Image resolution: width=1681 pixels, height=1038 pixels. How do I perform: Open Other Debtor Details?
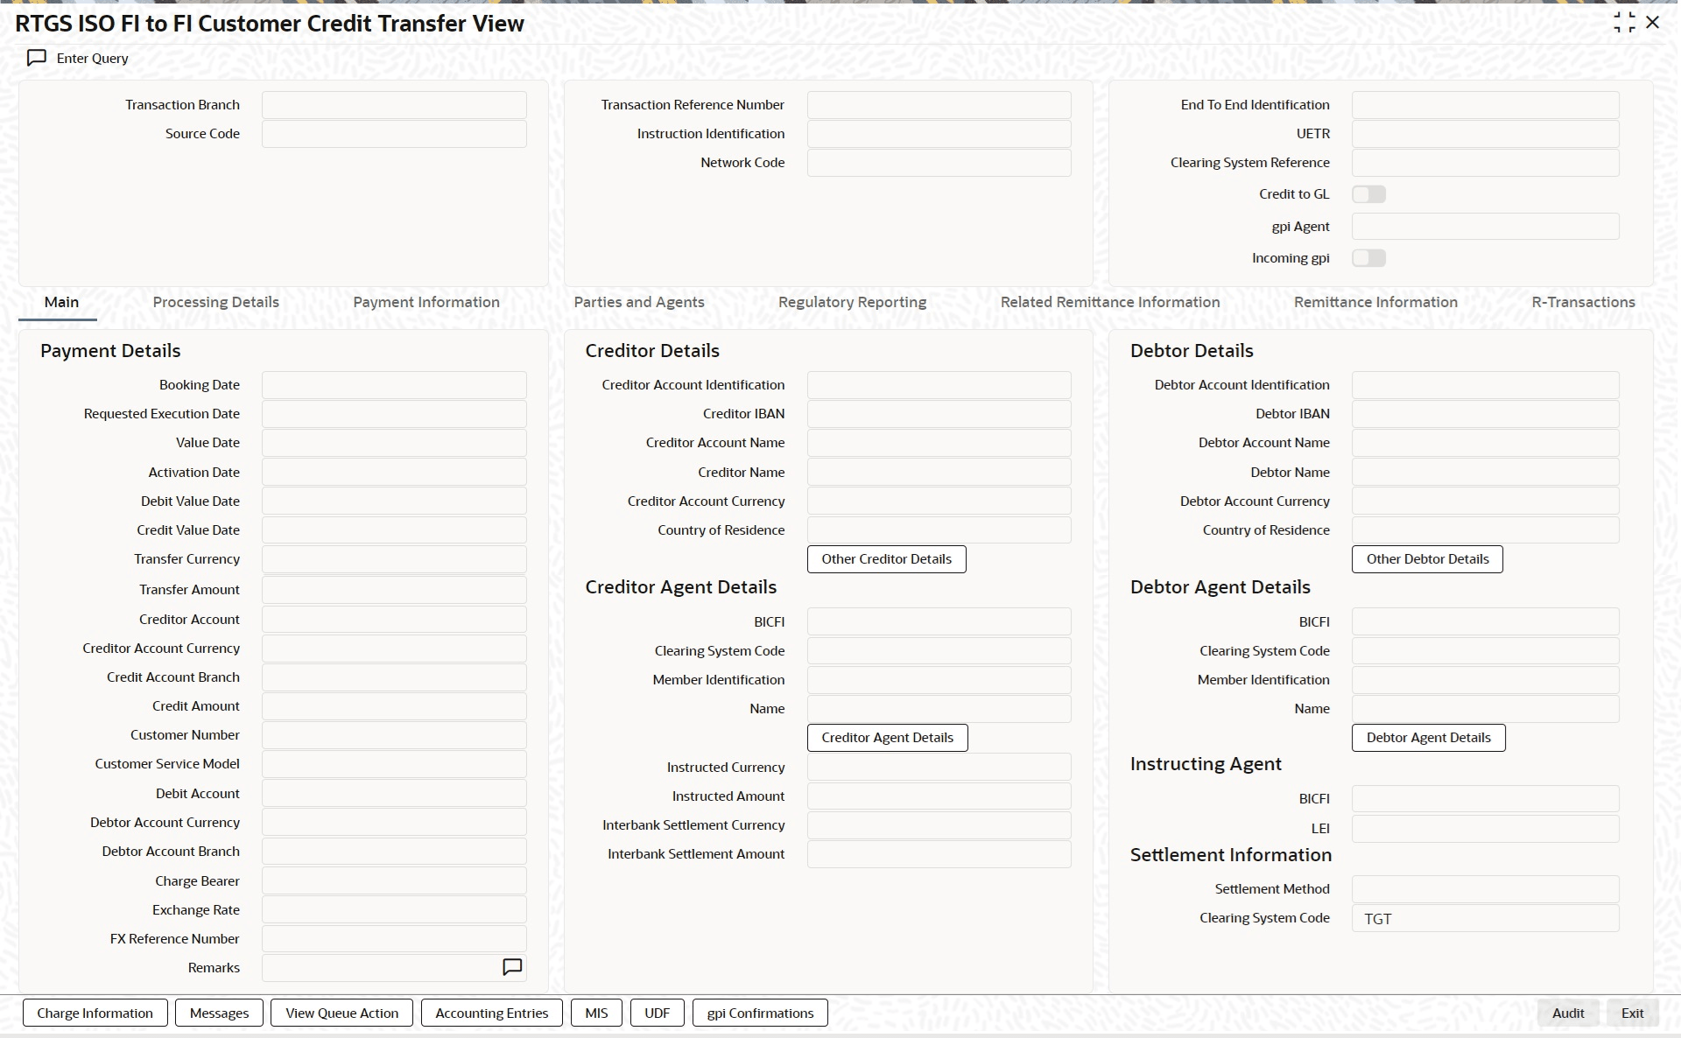[x=1427, y=559]
